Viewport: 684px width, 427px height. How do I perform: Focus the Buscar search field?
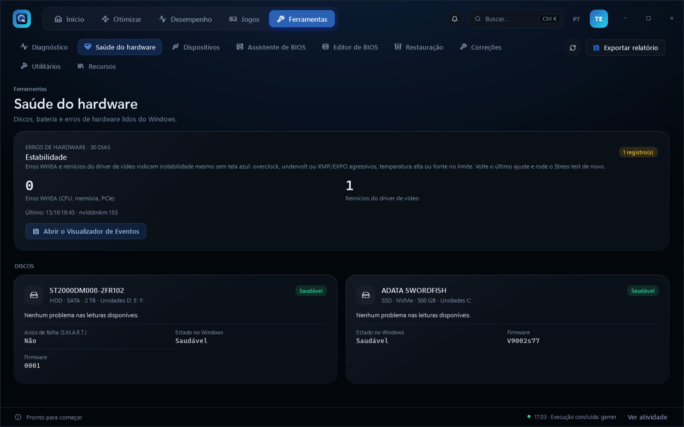pyautogui.click(x=516, y=19)
